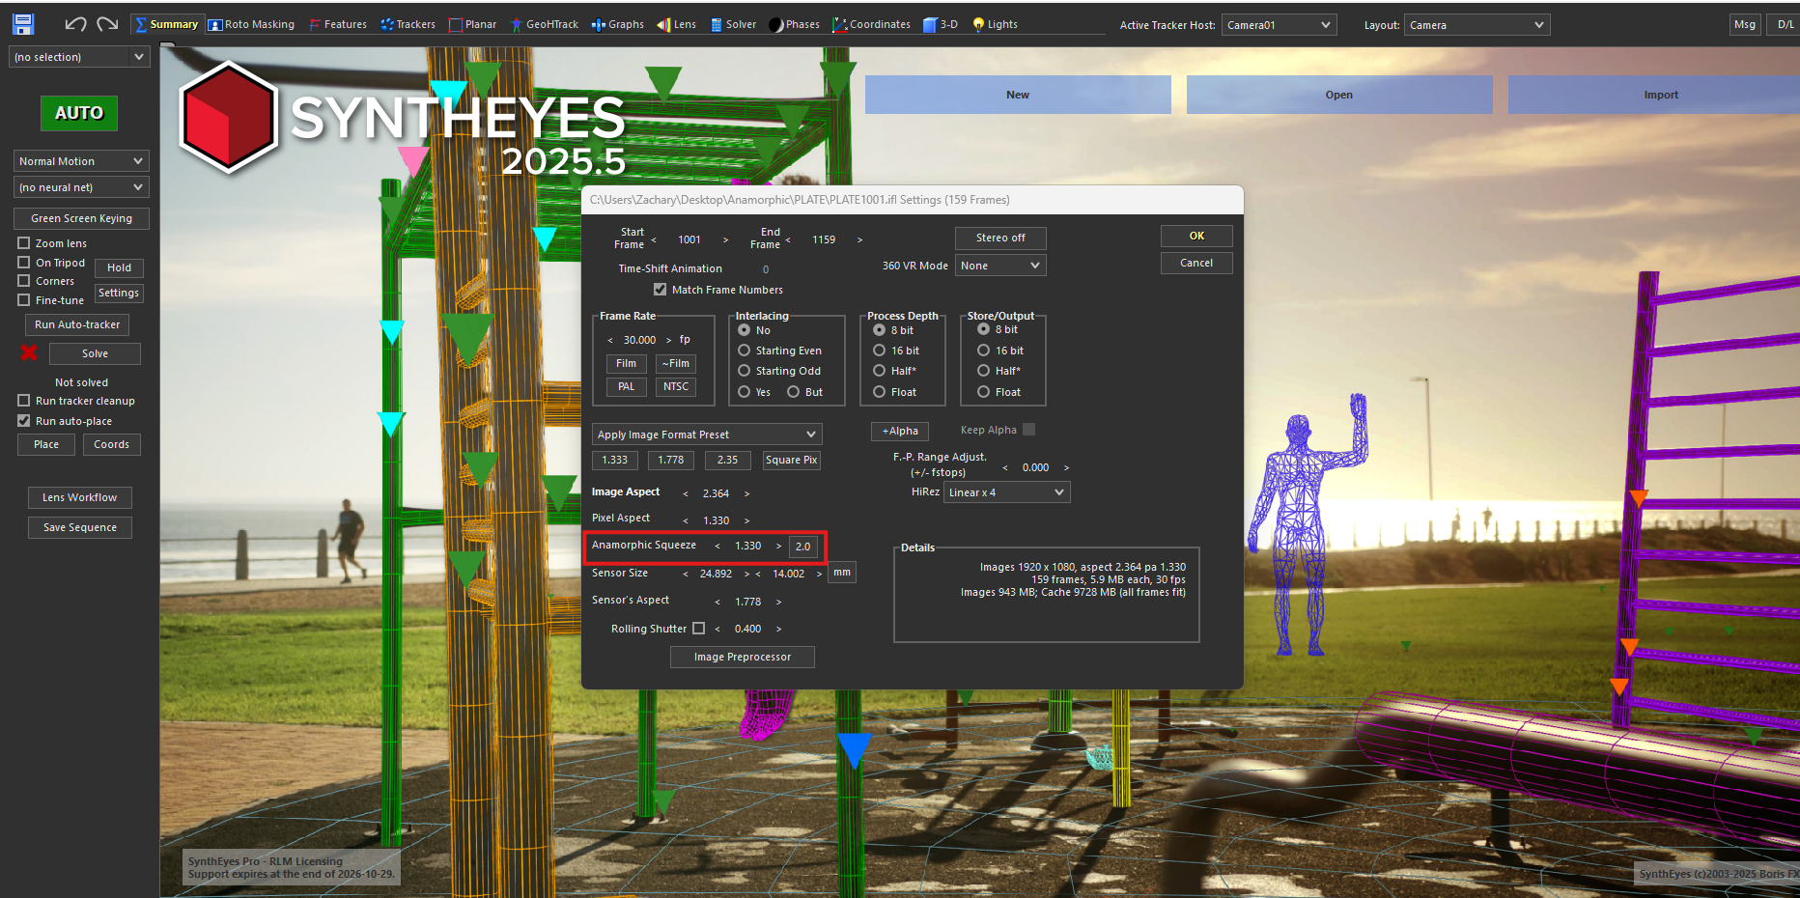Open Normal Motion dropdown
The height and width of the screenshot is (898, 1800).
coord(81,161)
